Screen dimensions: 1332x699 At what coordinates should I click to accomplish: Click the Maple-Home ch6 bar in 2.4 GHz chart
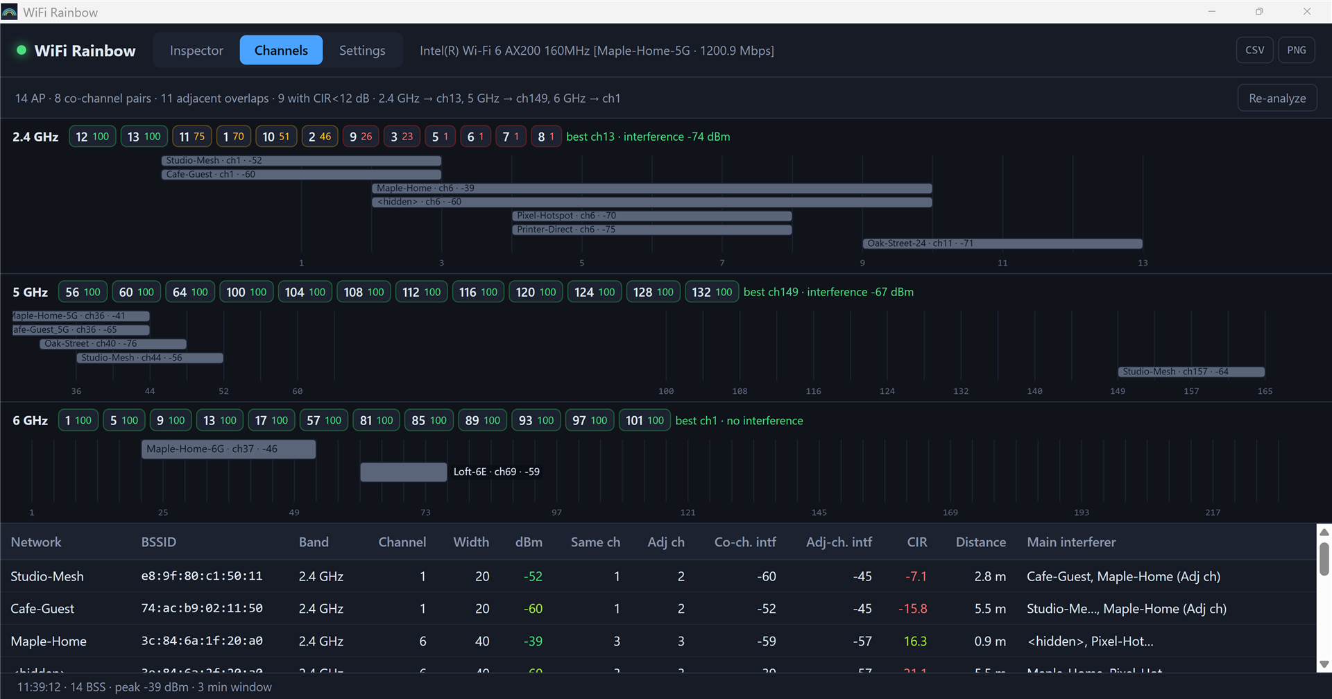coord(651,188)
